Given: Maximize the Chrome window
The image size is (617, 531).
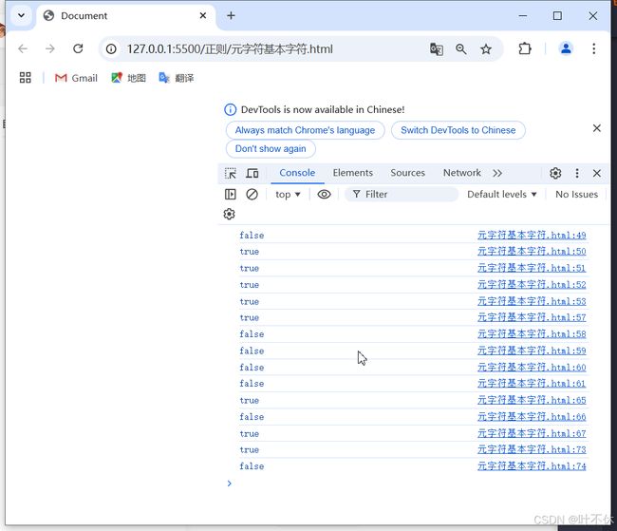Looking at the screenshot, I should [557, 16].
